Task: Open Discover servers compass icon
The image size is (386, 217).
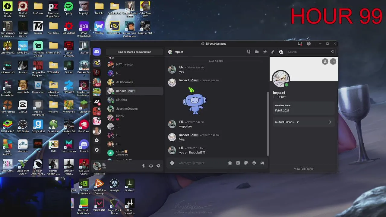Action: pos(96,150)
